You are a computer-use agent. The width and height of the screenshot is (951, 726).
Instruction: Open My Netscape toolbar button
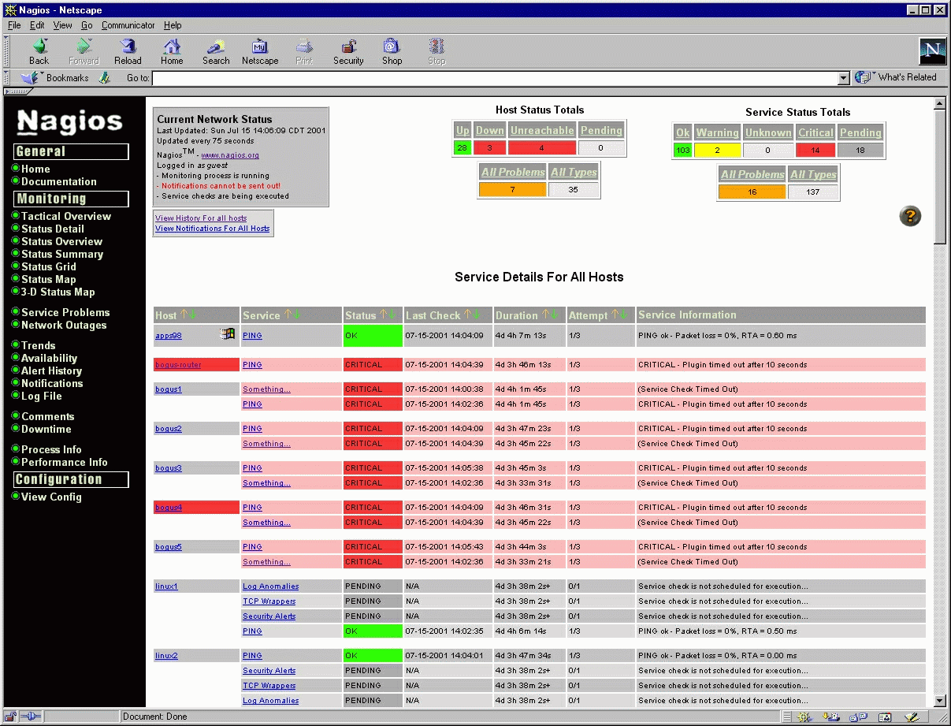tap(260, 52)
